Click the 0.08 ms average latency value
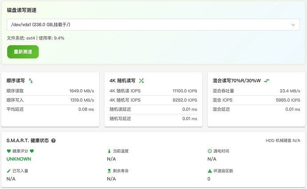Screen dimensions: 307x189 [x=86, y=109]
